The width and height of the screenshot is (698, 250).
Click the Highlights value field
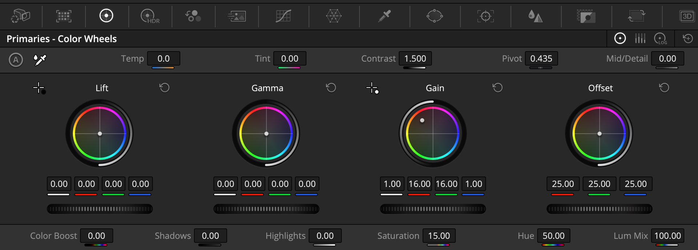point(325,236)
